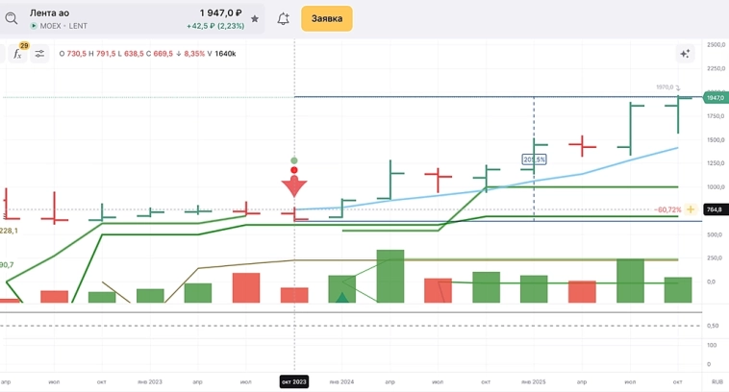Open price alert bell icon
Image resolution: width=729 pixels, height=392 pixels.
pos(284,18)
